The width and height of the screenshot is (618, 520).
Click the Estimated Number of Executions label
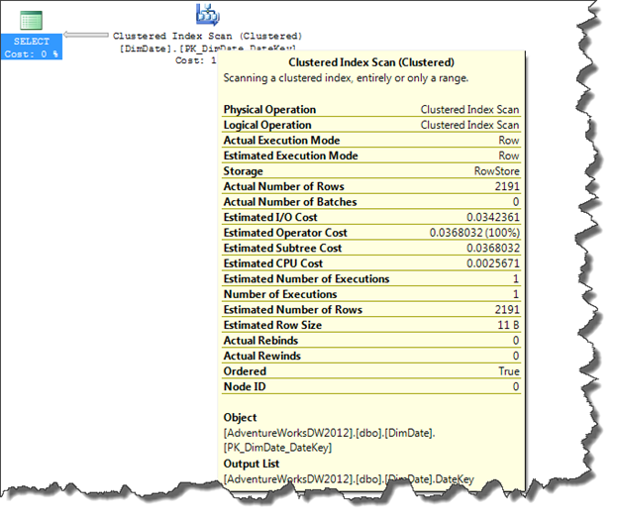click(x=306, y=278)
